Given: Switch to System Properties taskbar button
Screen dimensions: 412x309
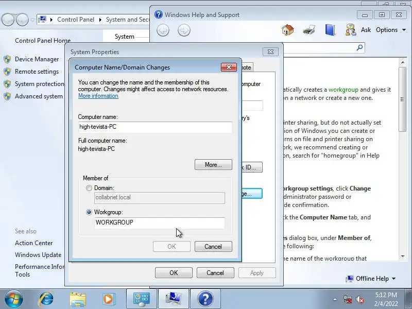Looking at the screenshot, I should 174,299.
